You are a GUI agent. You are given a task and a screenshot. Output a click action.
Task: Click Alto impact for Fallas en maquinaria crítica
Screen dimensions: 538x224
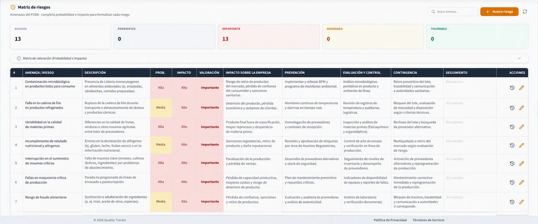pos(184,182)
